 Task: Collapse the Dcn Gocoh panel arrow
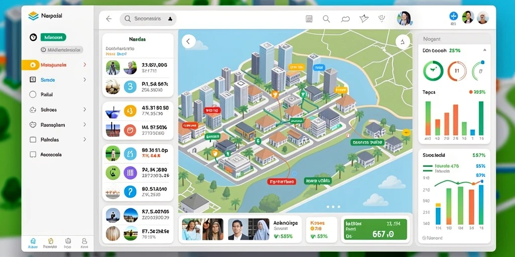(x=484, y=50)
